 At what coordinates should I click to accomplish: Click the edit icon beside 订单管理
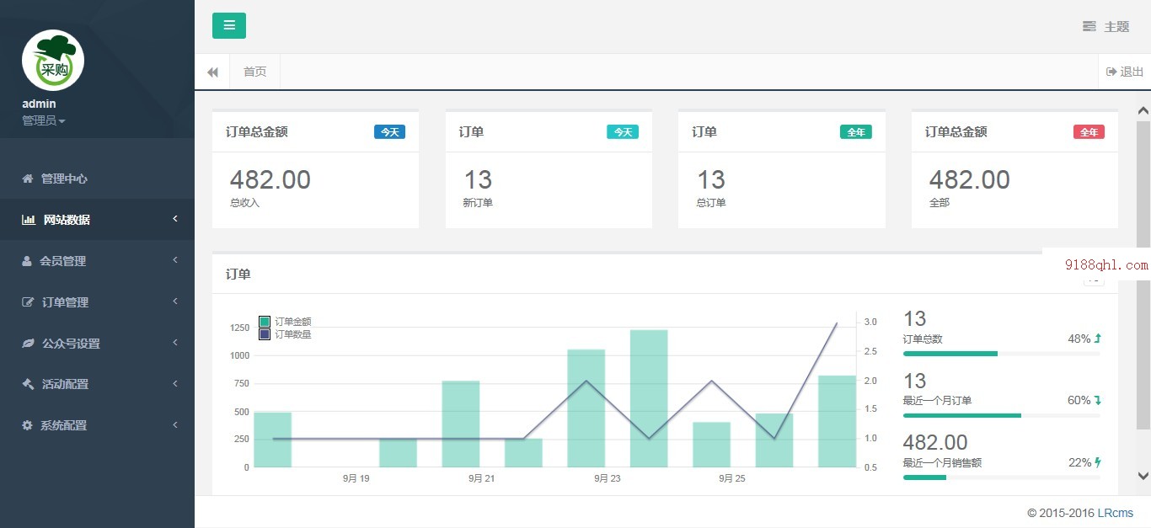[28, 302]
